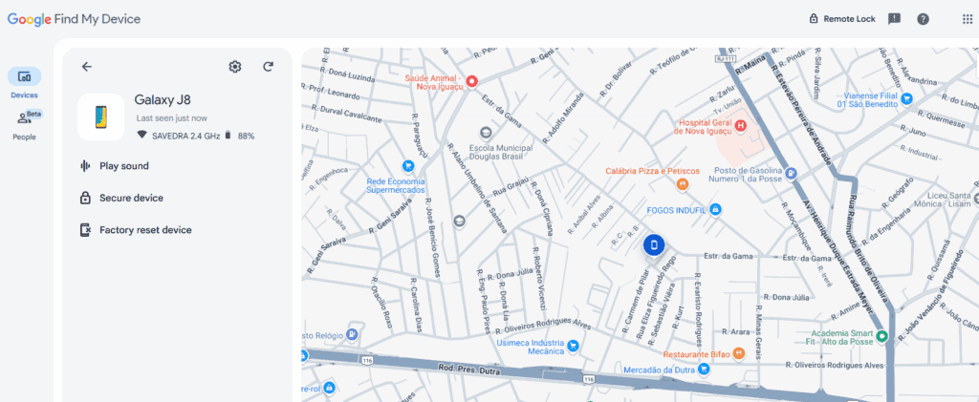
Task: Select Vianense Filial cart marker
Action: pyautogui.click(x=906, y=97)
